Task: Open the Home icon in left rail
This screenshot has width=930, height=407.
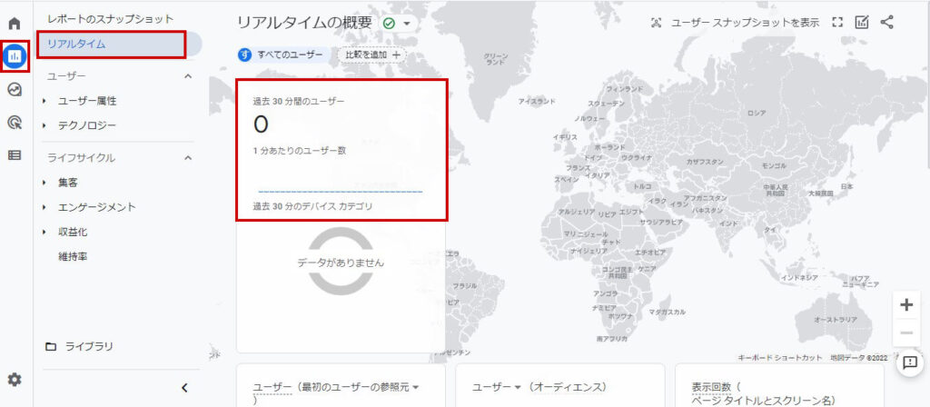Action: [15, 23]
